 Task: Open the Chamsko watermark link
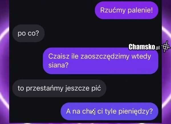point(144,47)
